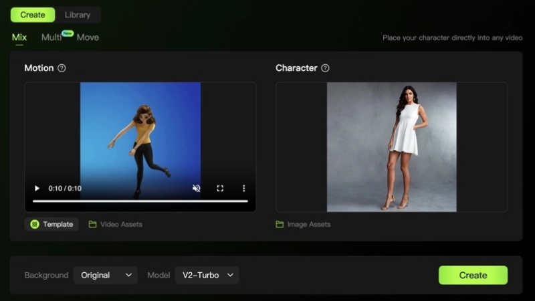Enter fullscreen on motion video
The height and width of the screenshot is (301, 535).
click(220, 189)
